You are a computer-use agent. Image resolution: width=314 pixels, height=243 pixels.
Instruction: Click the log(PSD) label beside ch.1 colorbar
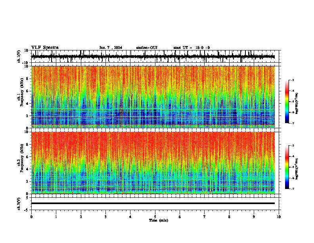[297, 103]
